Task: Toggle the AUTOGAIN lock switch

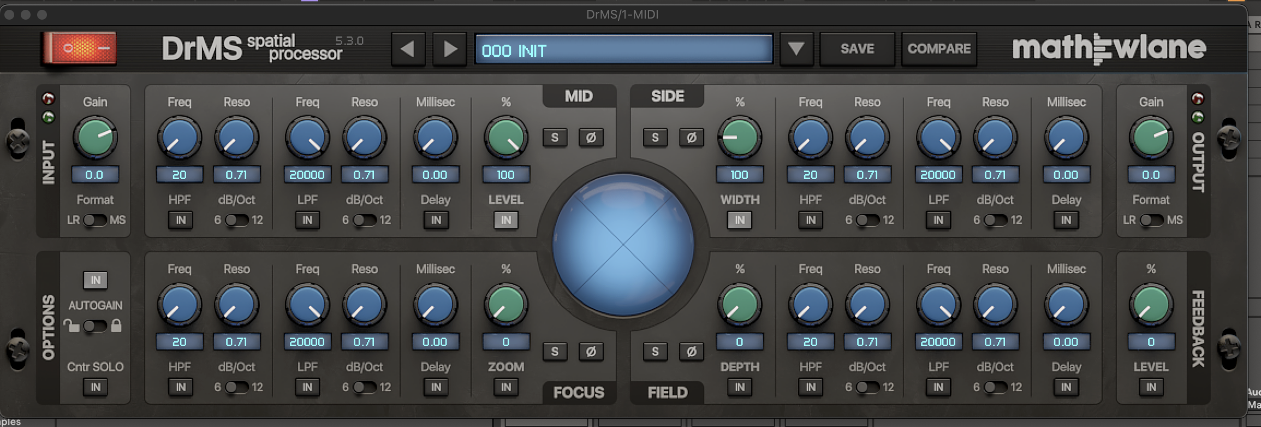Action: (x=94, y=326)
